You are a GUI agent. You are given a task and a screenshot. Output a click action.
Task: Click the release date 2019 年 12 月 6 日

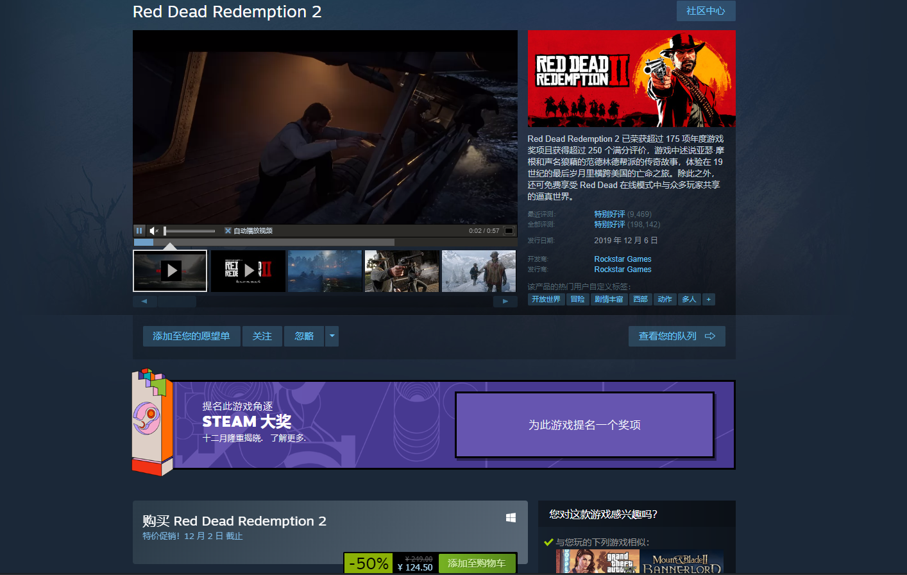626,241
